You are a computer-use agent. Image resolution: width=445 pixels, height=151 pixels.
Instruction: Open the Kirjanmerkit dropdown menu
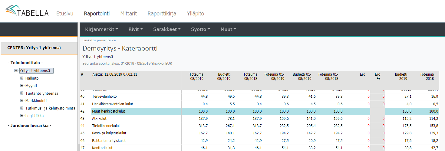102,29
